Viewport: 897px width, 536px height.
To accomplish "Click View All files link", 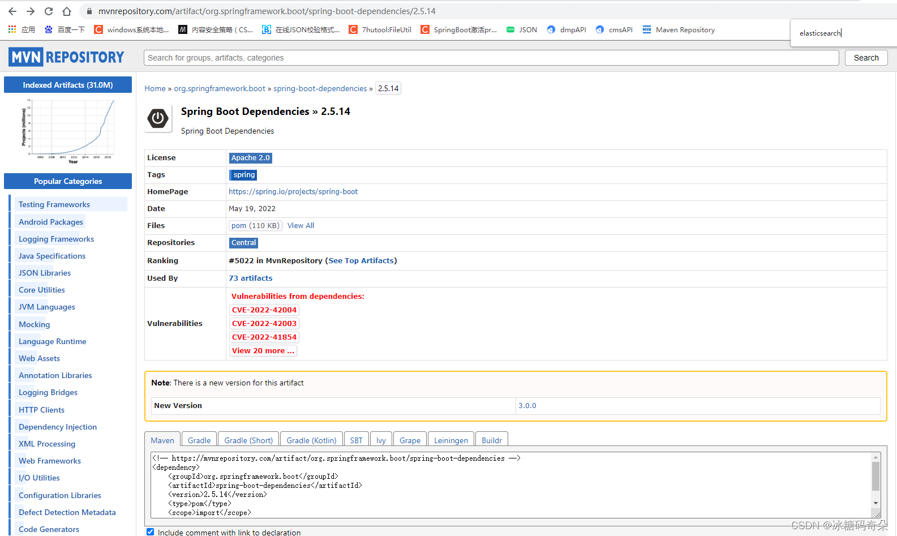I will point(301,225).
